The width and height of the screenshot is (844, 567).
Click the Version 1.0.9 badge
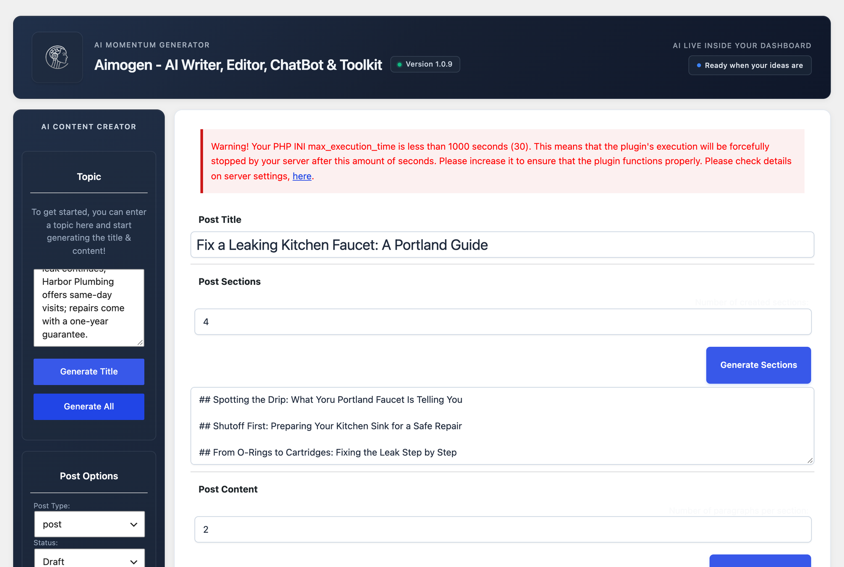[x=425, y=64]
